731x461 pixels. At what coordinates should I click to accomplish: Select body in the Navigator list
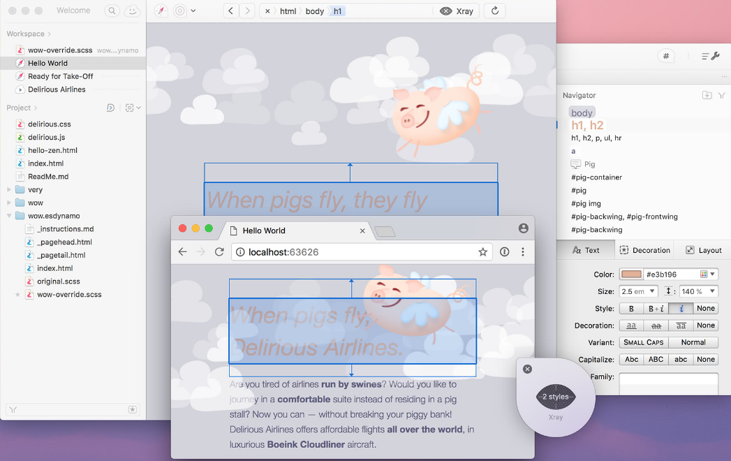click(x=582, y=112)
